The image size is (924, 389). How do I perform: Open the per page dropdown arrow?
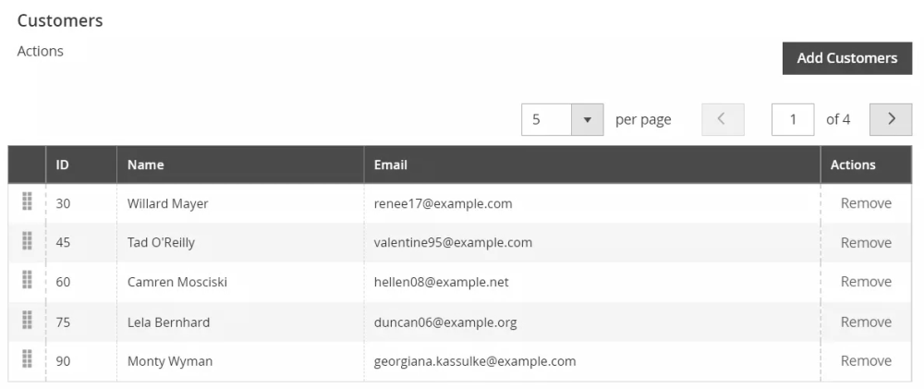[x=587, y=119]
